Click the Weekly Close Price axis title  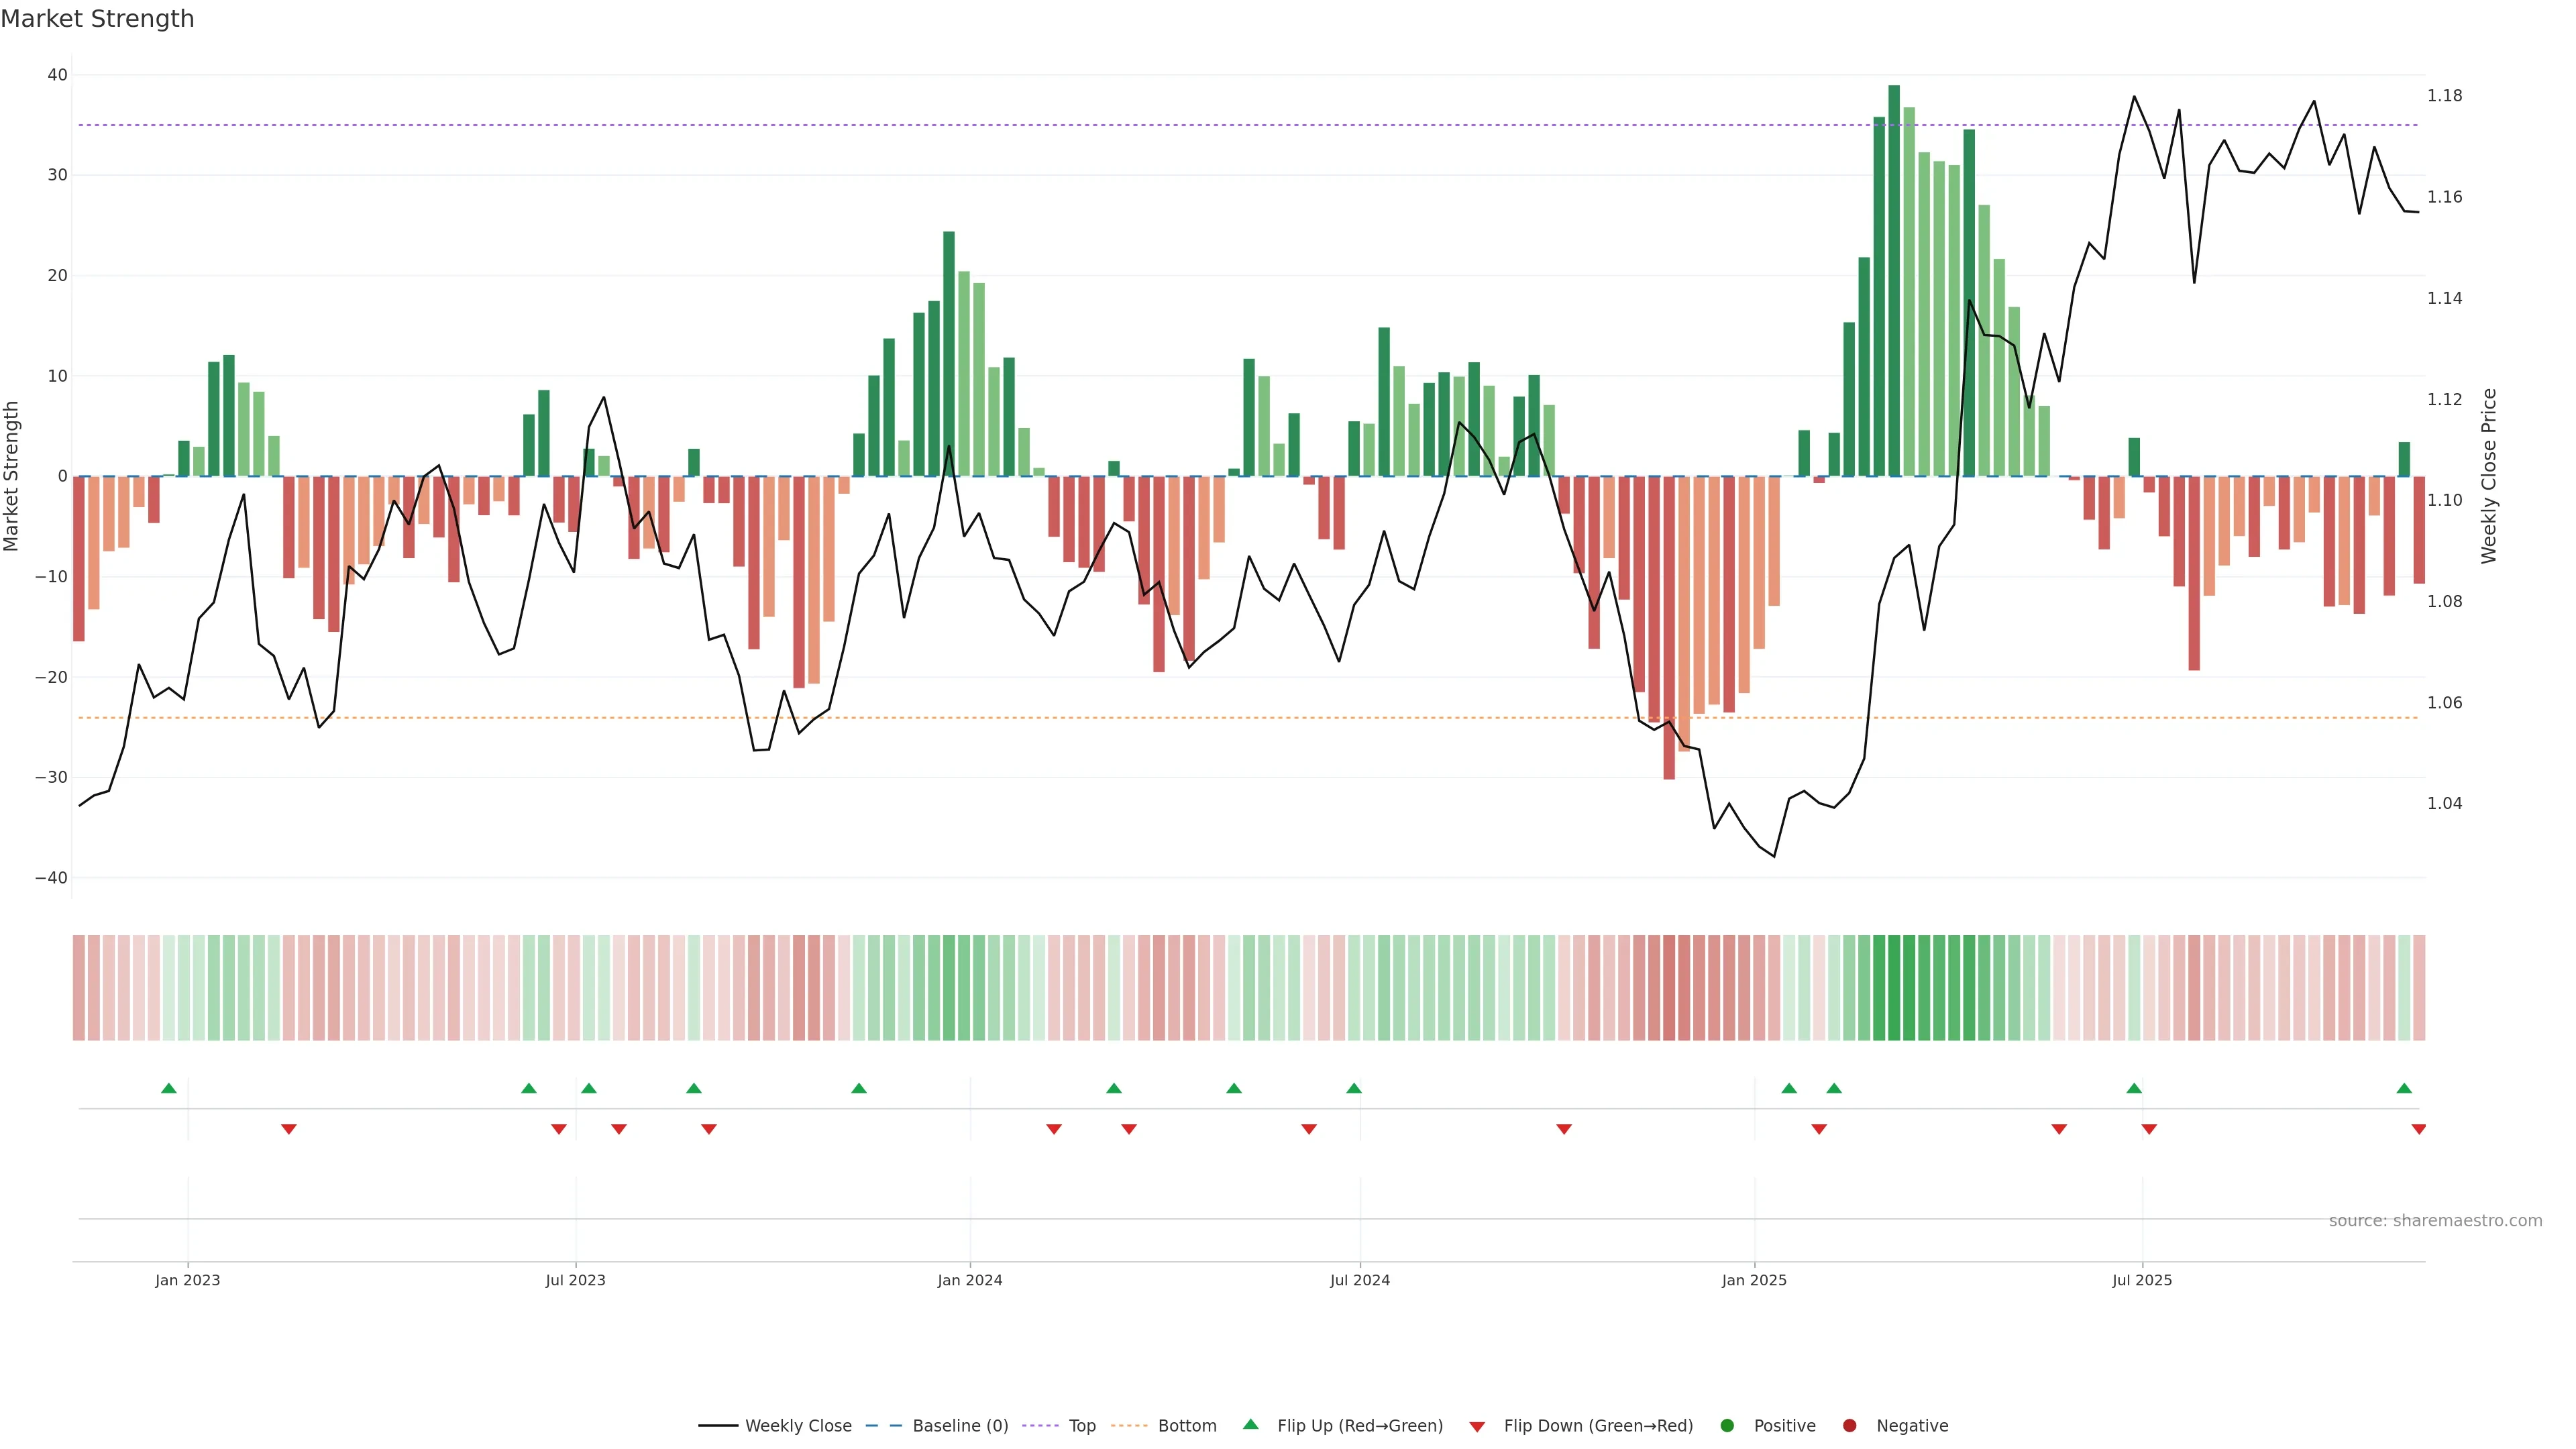tap(2489, 476)
